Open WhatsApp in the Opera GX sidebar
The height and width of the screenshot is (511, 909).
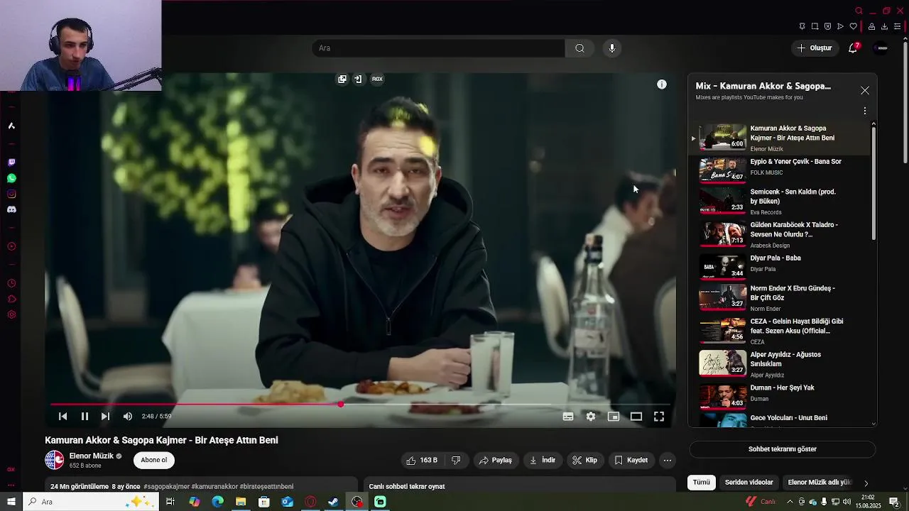click(x=11, y=178)
